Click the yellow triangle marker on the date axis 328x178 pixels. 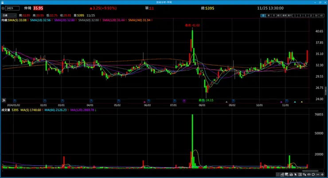(302, 102)
